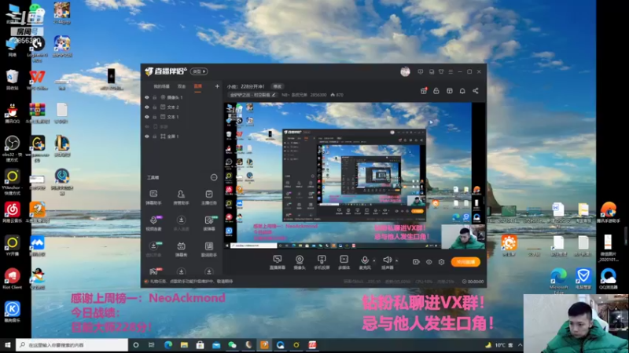
Task: Click the recording camera icon near start button
Action: 416,262
